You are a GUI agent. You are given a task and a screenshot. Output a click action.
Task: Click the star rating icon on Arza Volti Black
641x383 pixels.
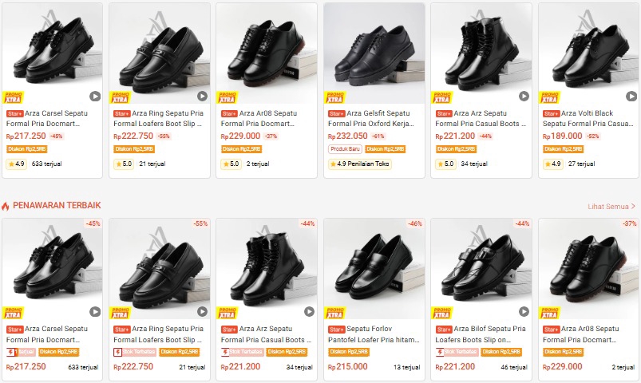(x=548, y=164)
